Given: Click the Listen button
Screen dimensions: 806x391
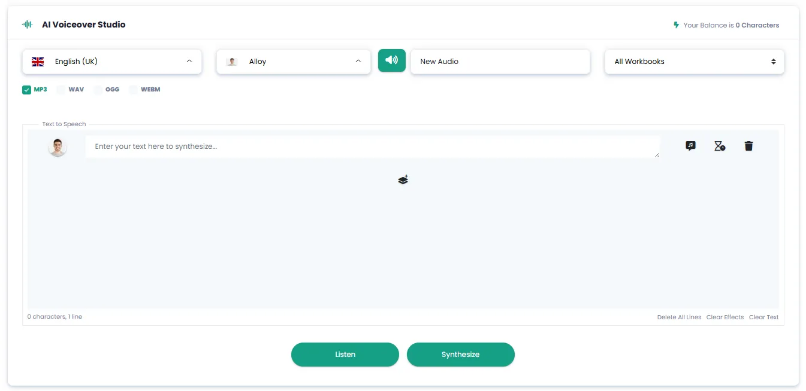Looking at the screenshot, I should pos(345,355).
